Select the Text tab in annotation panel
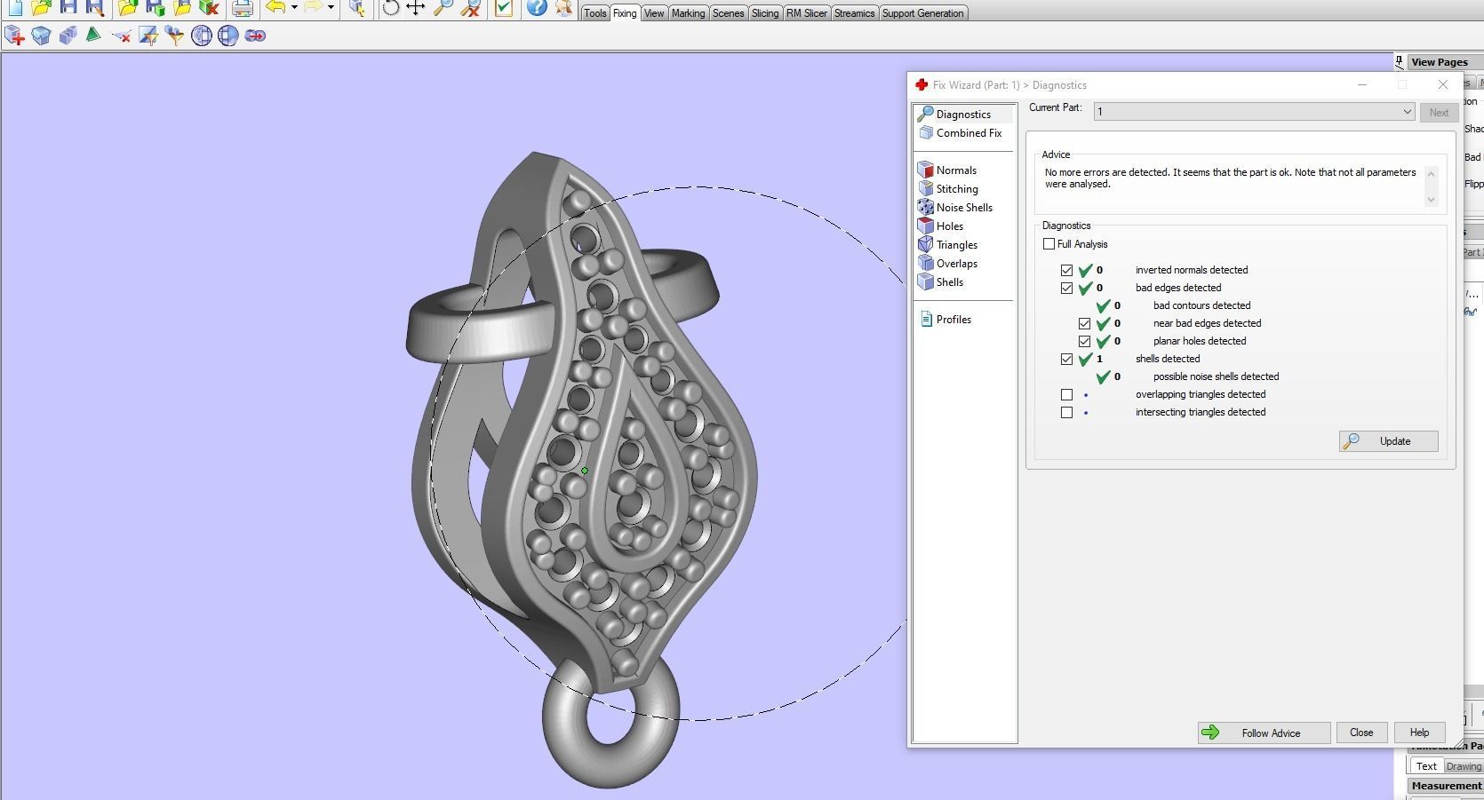 coord(1426,766)
